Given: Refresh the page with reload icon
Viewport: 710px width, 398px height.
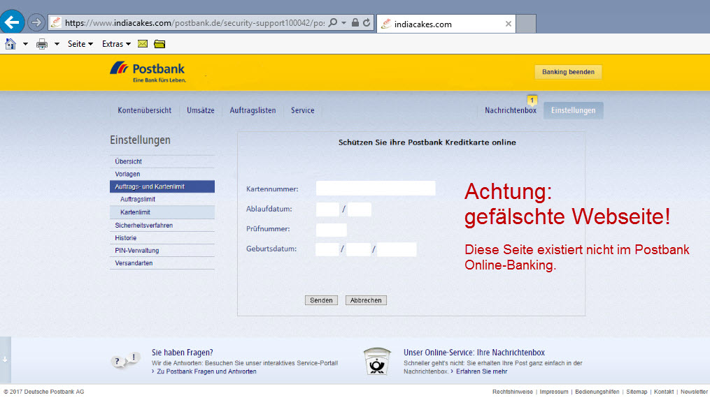Looking at the screenshot, I should (x=367, y=22).
